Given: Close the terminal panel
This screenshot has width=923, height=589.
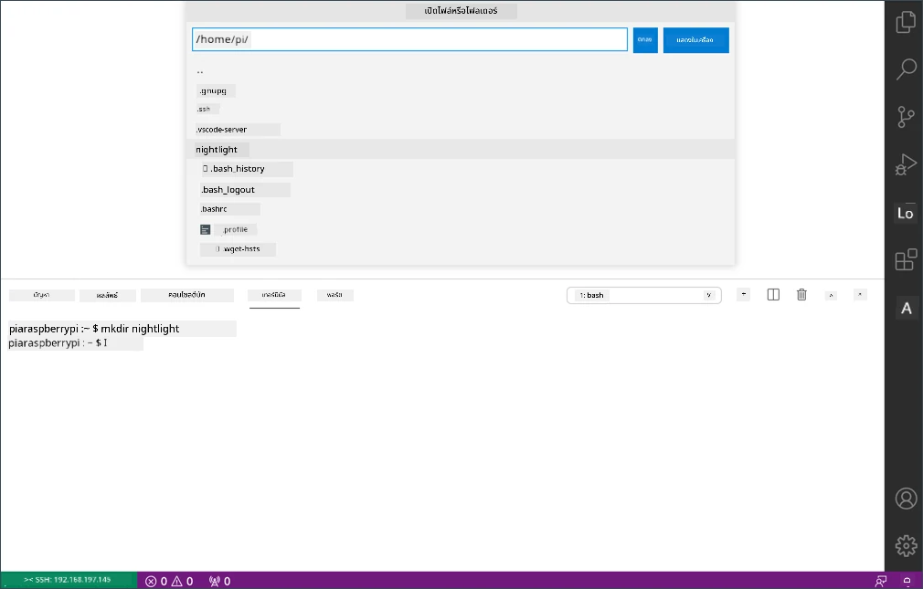Looking at the screenshot, I should (860, 294).
